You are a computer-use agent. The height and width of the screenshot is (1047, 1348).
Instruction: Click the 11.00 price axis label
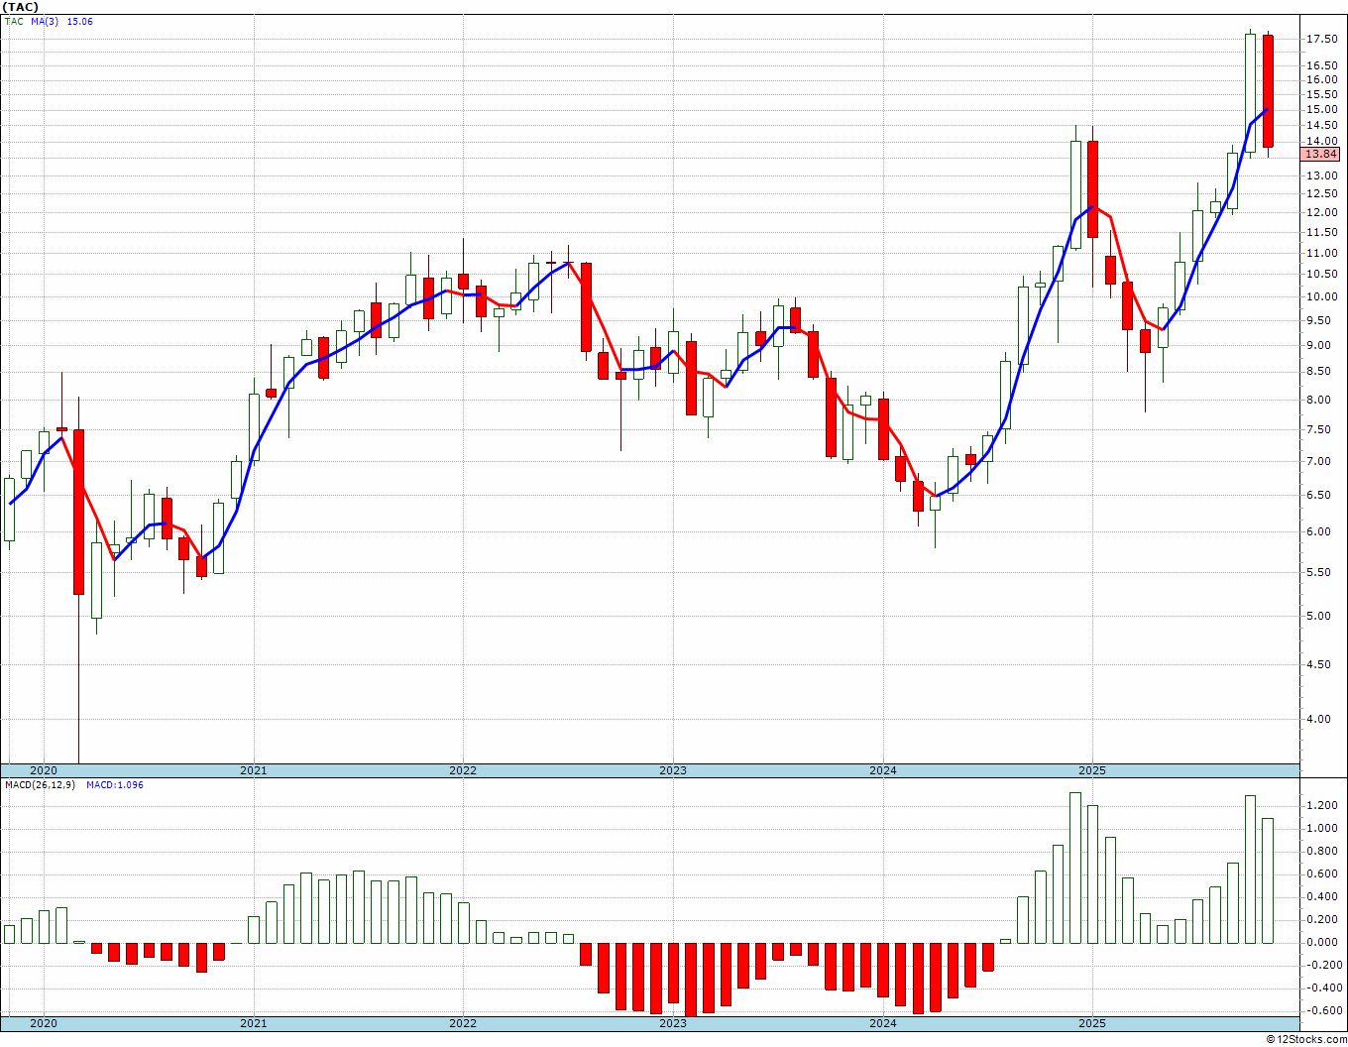coord(1321,253)
